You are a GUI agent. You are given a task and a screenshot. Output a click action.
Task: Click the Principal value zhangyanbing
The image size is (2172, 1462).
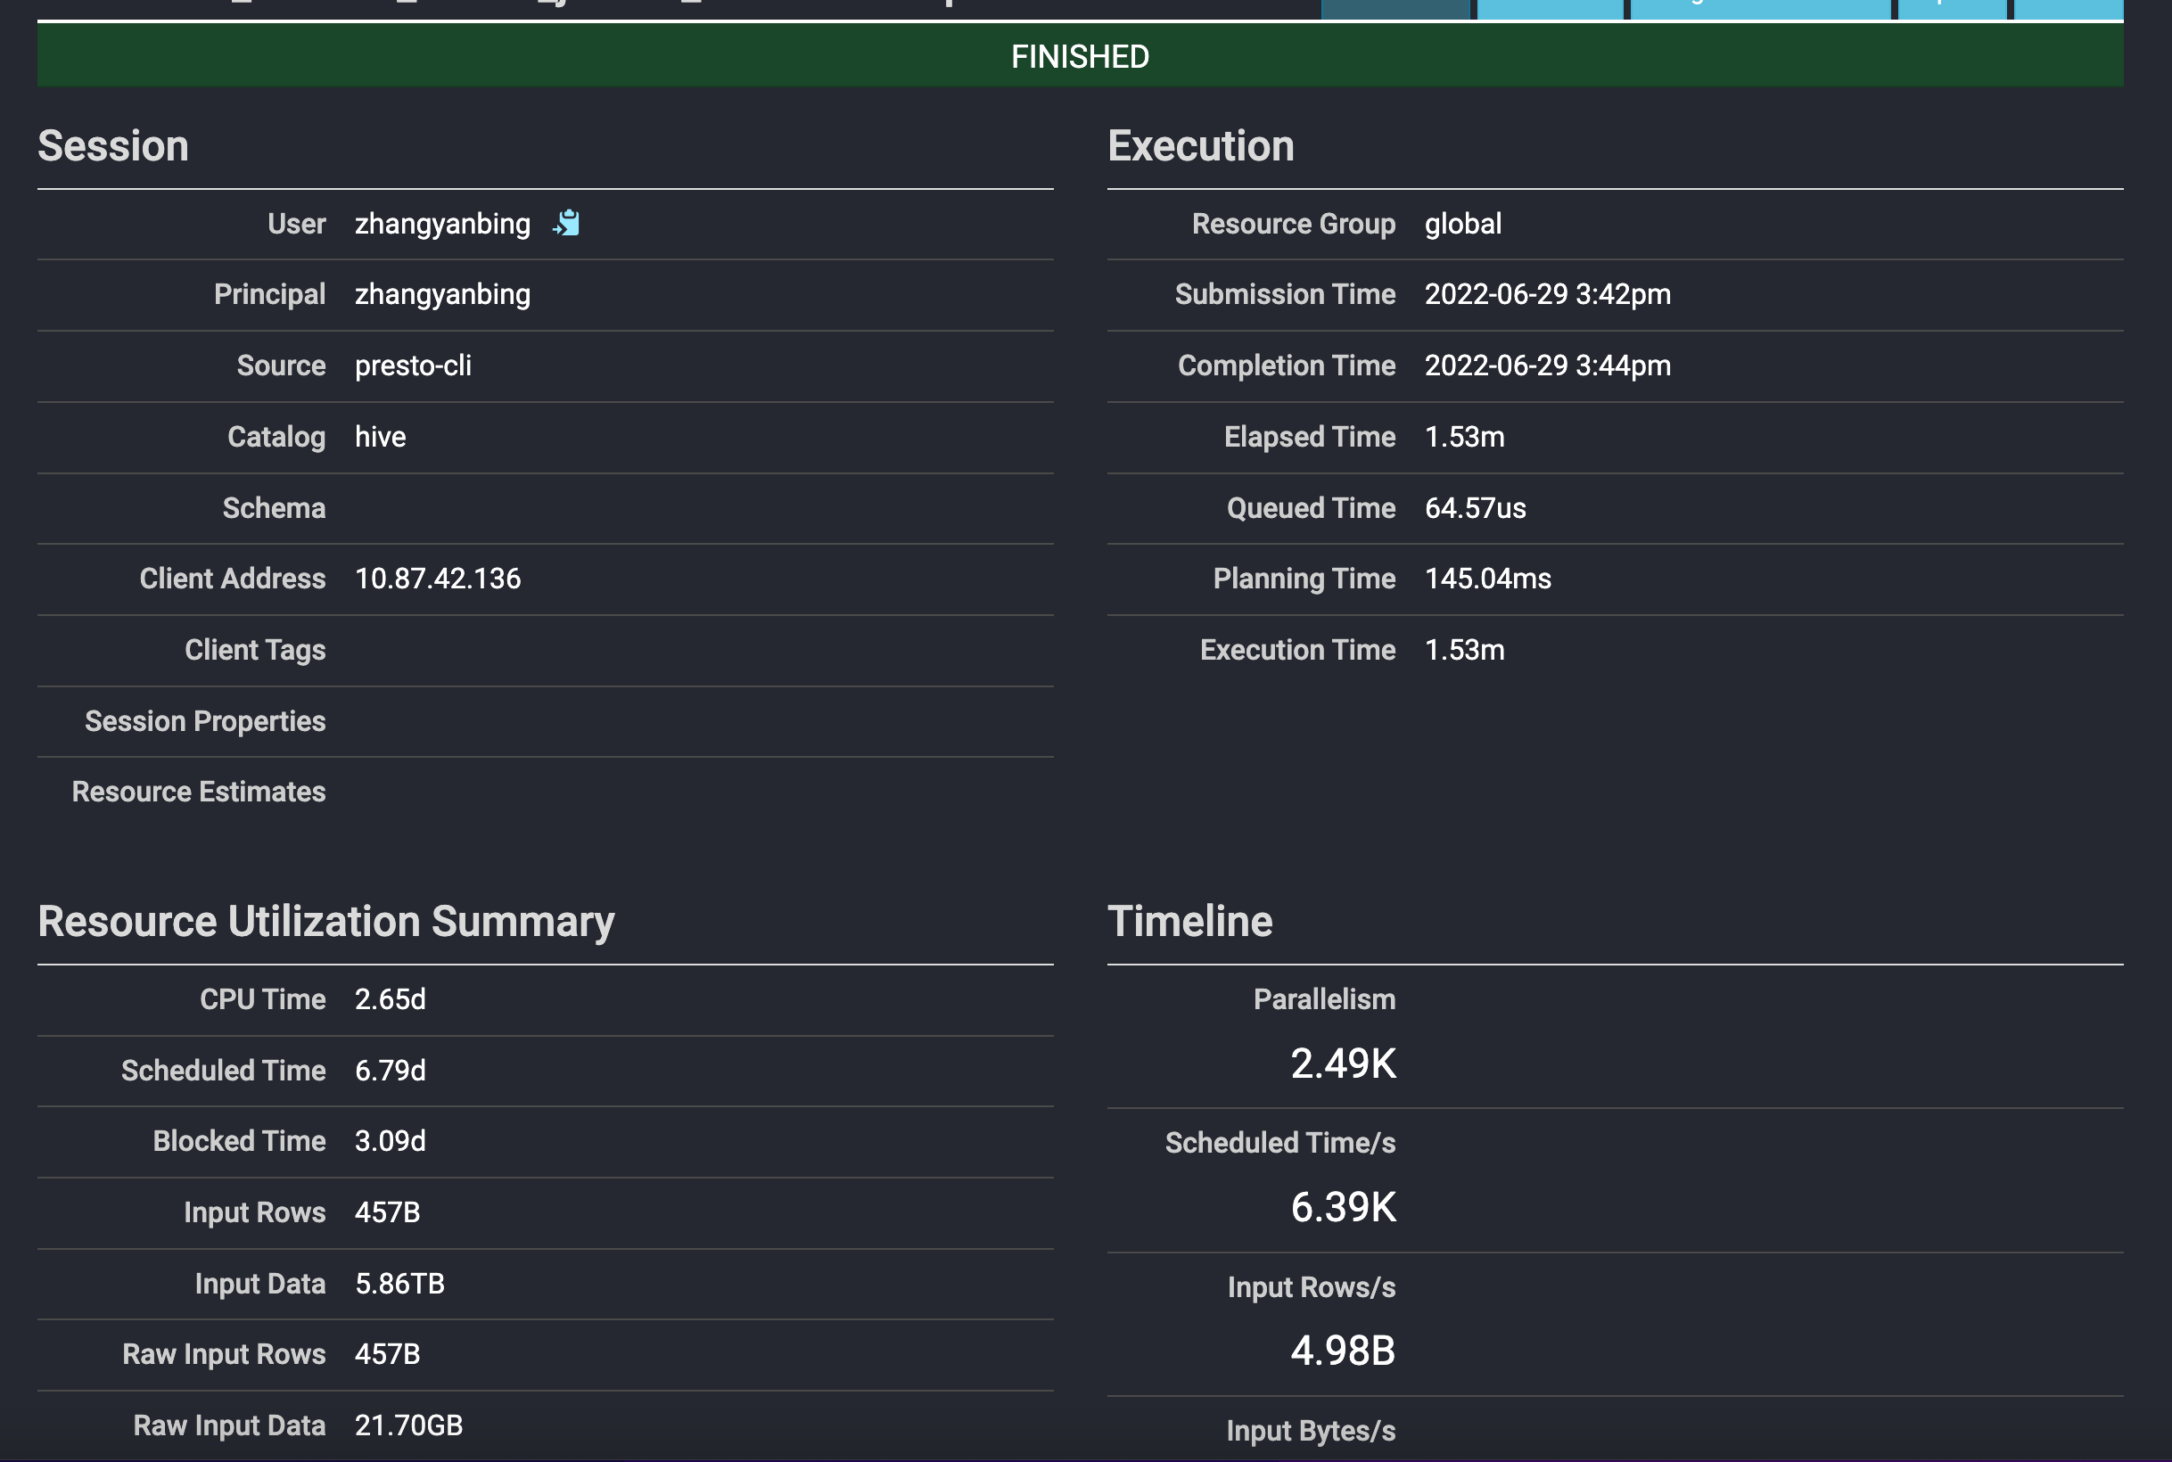pyautogui.click(x=442, y=295)
